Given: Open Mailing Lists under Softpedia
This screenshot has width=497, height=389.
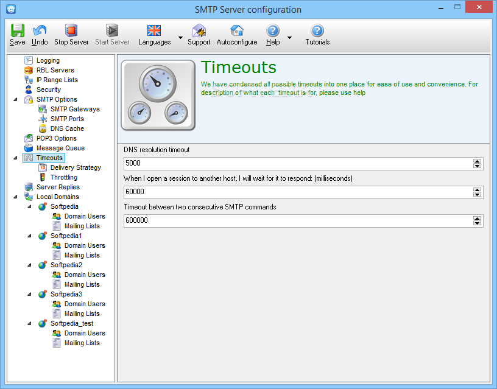Looking at the screenshot, I should click(82, 226).
